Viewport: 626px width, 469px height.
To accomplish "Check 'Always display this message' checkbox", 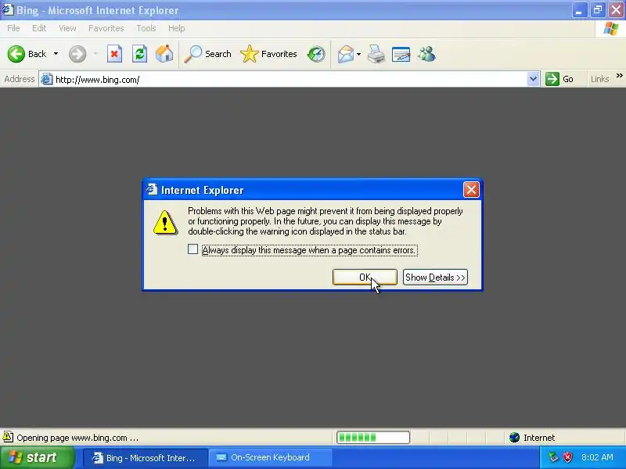I will (192, 249).
